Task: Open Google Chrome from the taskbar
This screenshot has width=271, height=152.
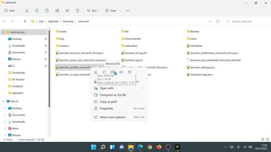Action: (x=149, y=147)
